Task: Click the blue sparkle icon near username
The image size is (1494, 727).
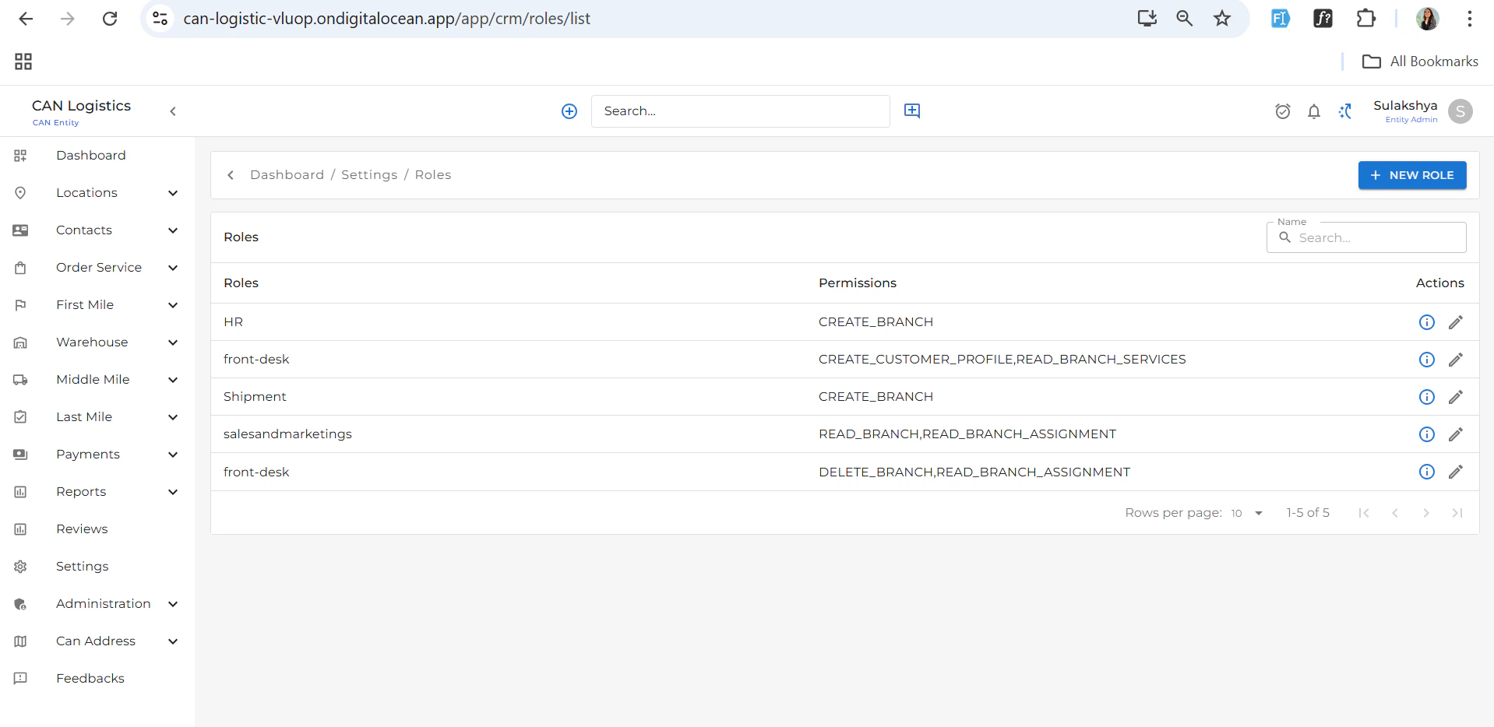Action: tap(1345, 111)
